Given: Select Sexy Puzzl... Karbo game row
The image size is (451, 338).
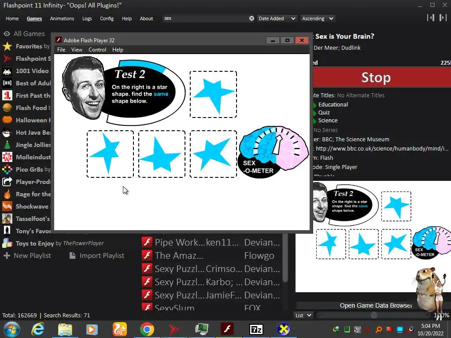Looking at the screenshot, I should coord(211,282).
